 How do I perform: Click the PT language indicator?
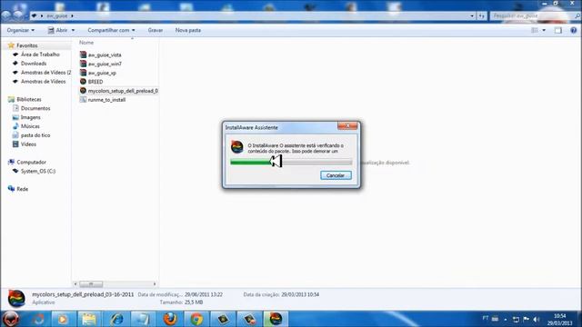[485, 318]
